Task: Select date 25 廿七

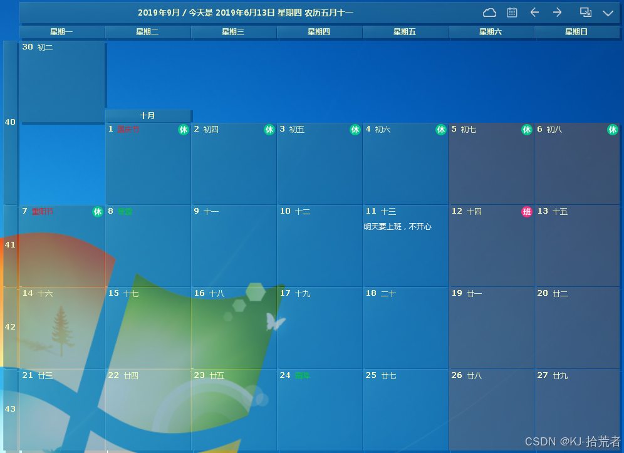Action: coord(405,410)
